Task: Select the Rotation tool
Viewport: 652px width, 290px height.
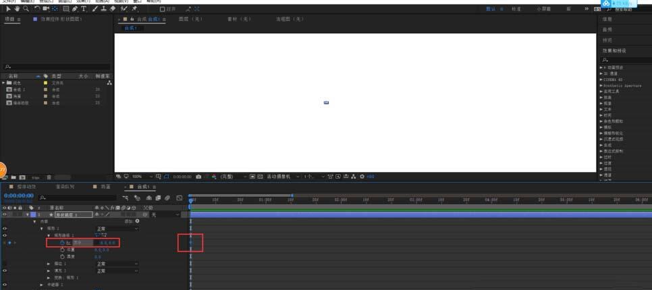Action: coord(37,9)
